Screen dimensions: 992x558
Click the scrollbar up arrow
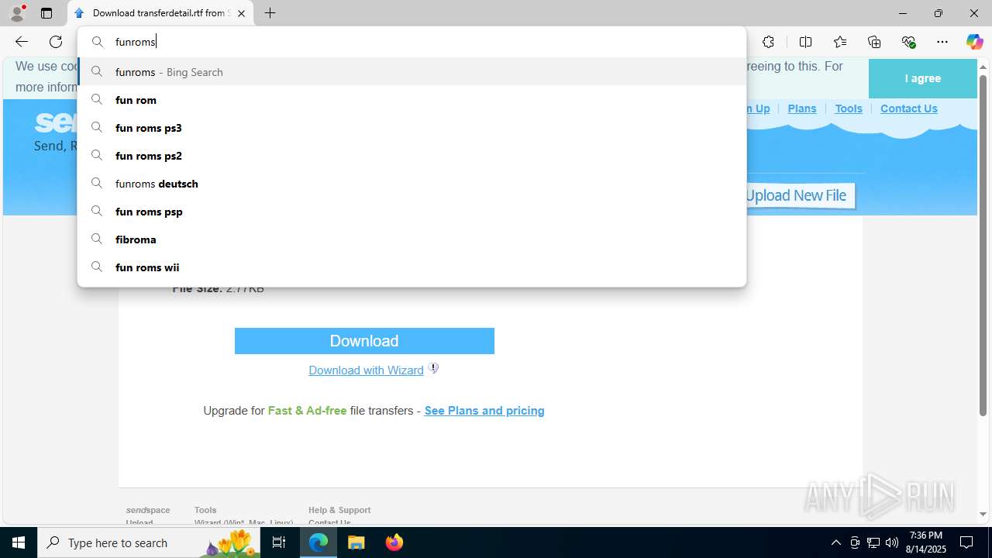coord(983,67)
